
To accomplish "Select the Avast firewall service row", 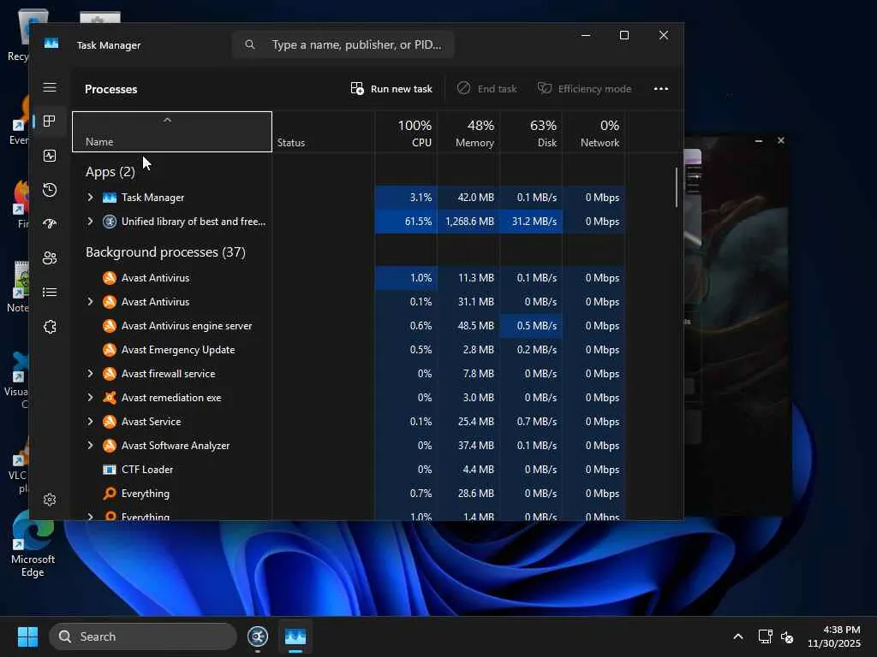I will click(x=349, y=374).
